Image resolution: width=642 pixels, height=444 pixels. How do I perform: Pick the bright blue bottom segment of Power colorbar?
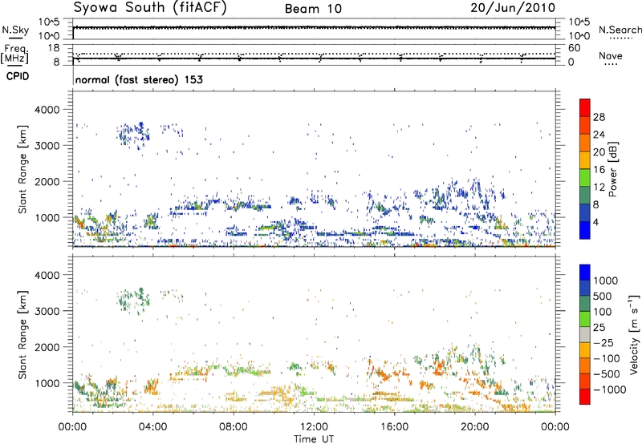click(x=585, y=230)
